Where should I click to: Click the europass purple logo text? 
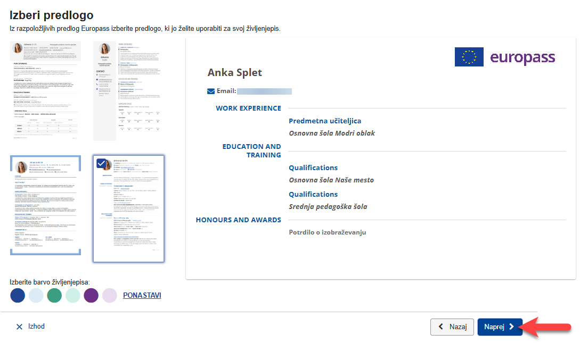click(522, 57)
